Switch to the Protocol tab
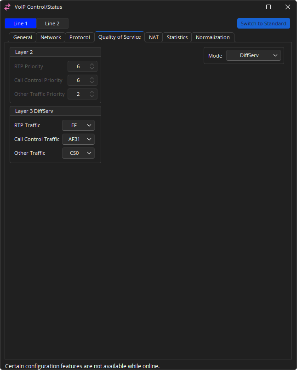This screenshot has width=297, height=370. click(80, 37)
